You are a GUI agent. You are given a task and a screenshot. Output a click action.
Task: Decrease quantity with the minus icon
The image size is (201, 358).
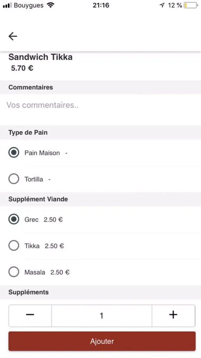(x=30, y=315)
